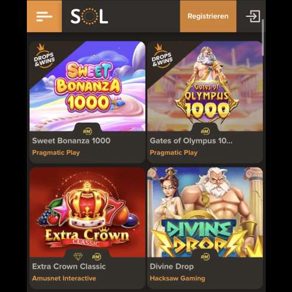
Task: Click the Registrieren button
Action: click(x=208, y=16)
